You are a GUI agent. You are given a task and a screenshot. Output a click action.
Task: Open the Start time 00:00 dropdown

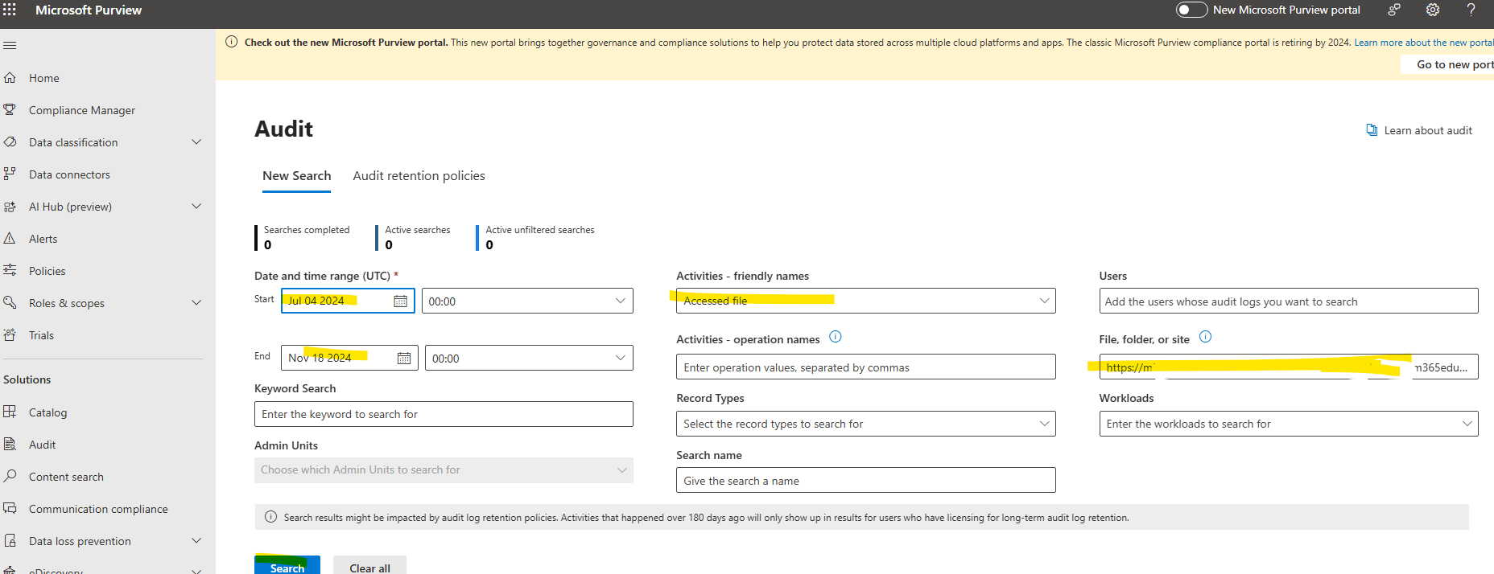tap(527, 301)
